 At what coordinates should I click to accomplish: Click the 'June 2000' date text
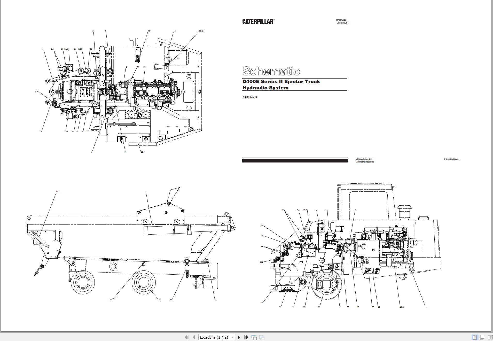pos(342,23)
